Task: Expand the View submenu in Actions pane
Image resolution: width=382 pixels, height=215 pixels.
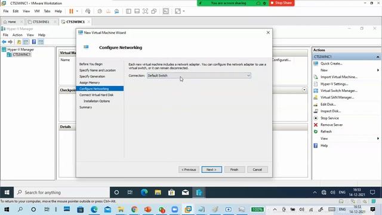Action: 378,139
